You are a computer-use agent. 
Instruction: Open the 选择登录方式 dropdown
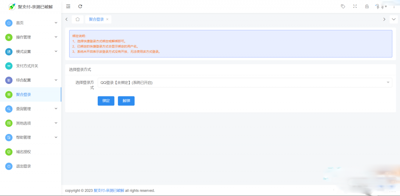coord(245,82)
